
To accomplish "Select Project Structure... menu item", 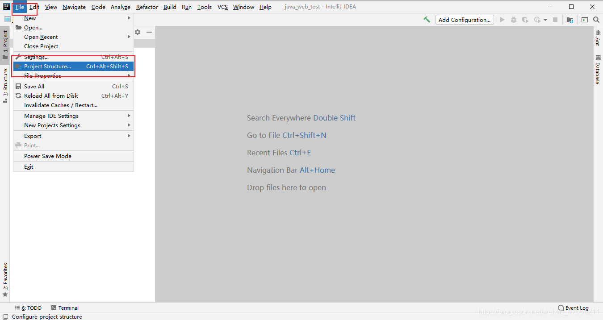I will [x=73, y=66].
